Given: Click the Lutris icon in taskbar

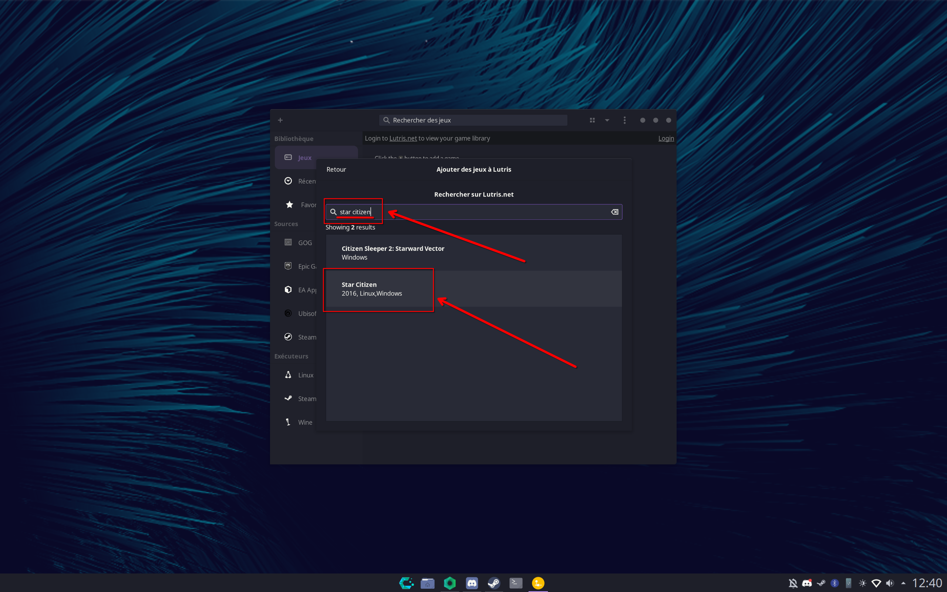Looking at the screenshot, I should tap(538, 583).
